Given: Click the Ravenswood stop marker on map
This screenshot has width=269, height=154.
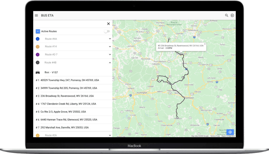Looking at the screenshot, I should [181, 54].
